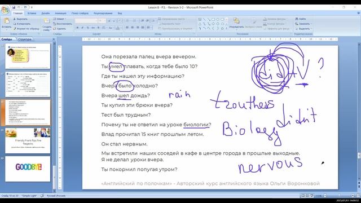Apply numbered list formatting
This screenshot has width=361, height=203.
(135, 21)
